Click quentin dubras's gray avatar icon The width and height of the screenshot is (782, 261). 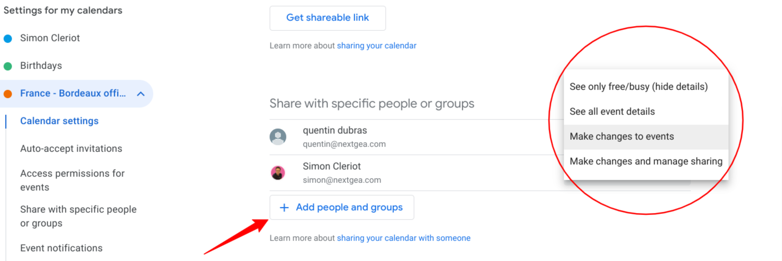click(278, 137)
